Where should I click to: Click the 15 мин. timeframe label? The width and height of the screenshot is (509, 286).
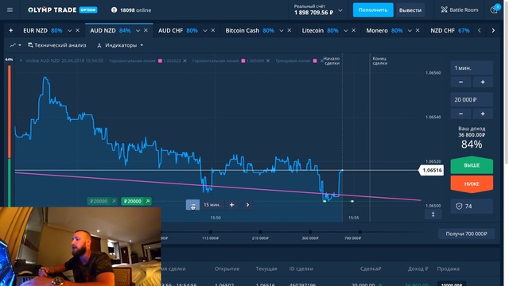pyautogui.click(x=212, y=205)
